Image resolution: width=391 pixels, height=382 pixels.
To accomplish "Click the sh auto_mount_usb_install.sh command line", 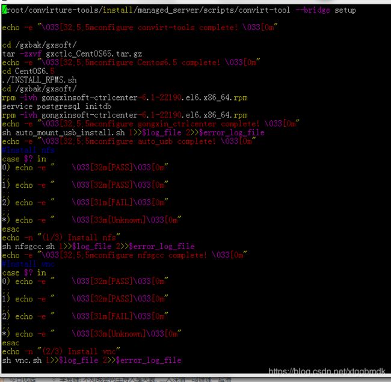I will [x=133, y=132].
